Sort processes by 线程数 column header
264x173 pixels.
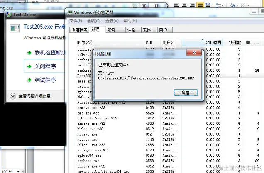point(234,42)
